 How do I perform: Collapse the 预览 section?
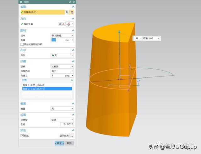[73, 130]
